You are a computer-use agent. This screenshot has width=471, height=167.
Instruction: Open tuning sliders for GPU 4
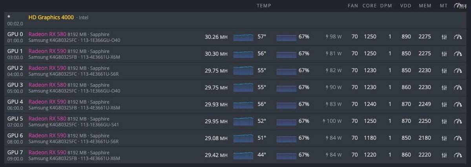(x=444, y=104)
